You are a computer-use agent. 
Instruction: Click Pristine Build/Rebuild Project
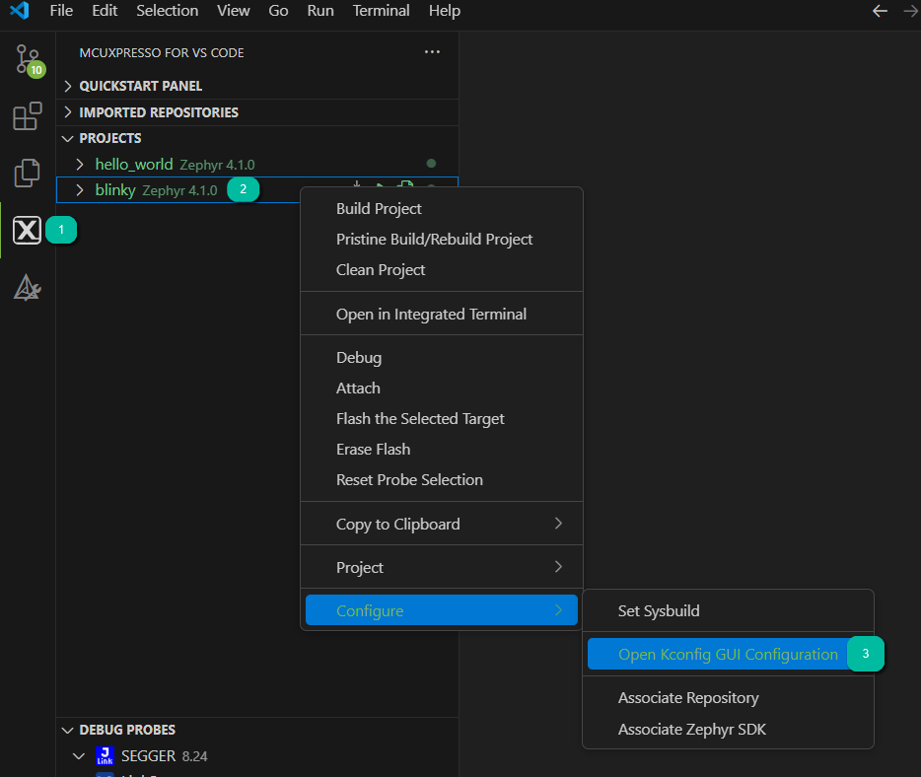434,240
